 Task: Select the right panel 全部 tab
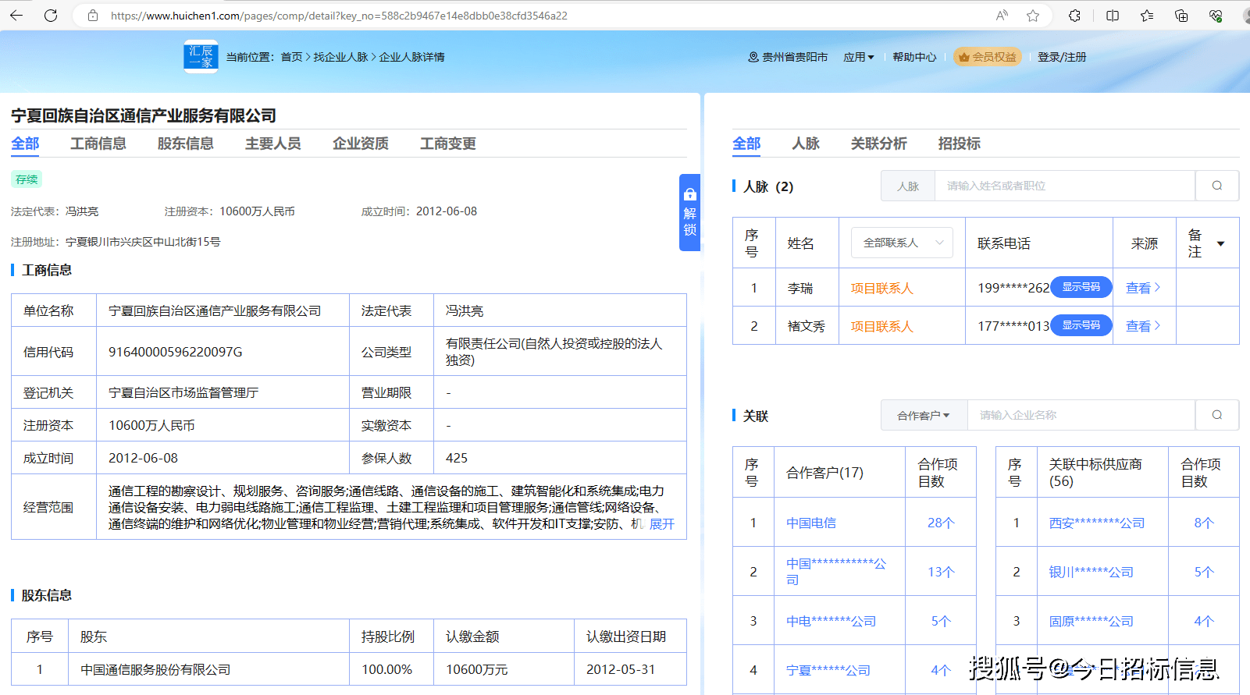click(x=746, y=144)
